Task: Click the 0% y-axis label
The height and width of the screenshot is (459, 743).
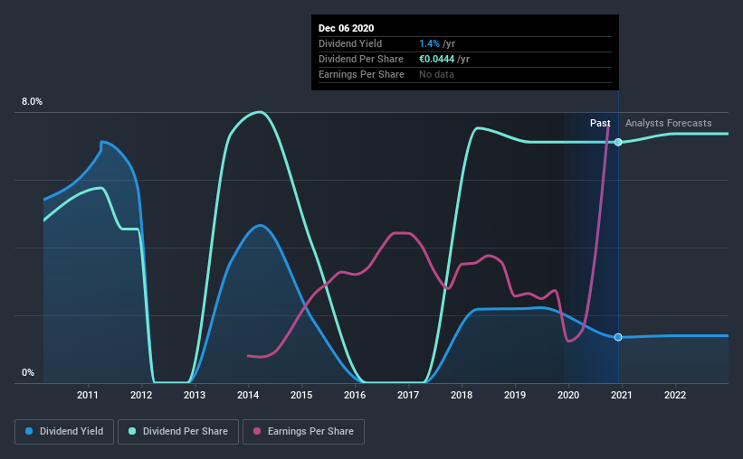Action: 28,373
